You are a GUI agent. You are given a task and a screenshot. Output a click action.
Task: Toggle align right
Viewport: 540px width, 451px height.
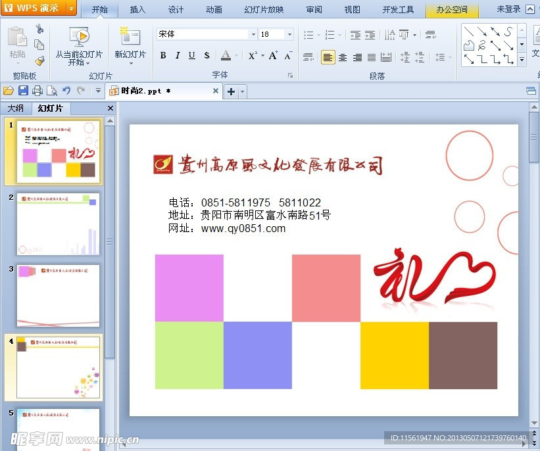pos(357,57)
